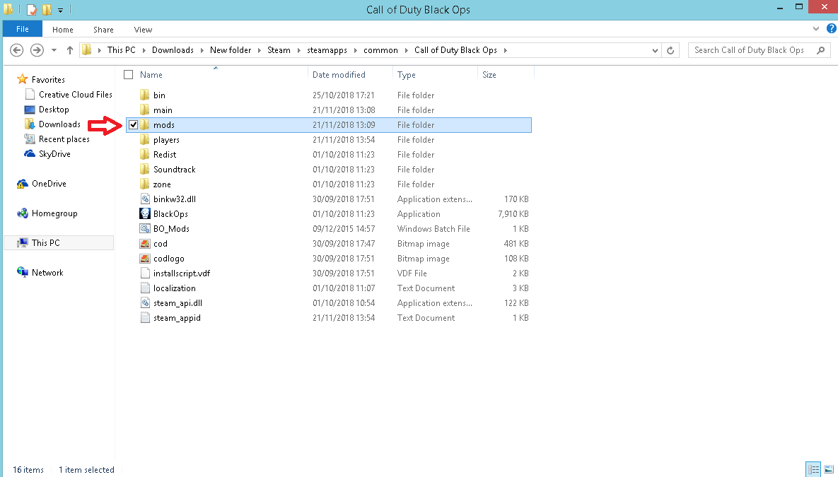This screenshot has width=838, height=477.
Task: Expand subfolders arrow after This PC breadcrumb
Action: pyautogui.click(x=144, y=50)
